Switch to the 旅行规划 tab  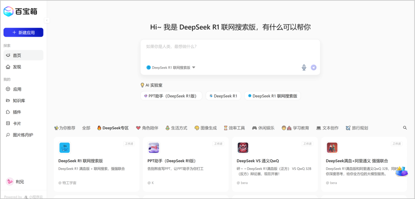(x=357, y=128)
